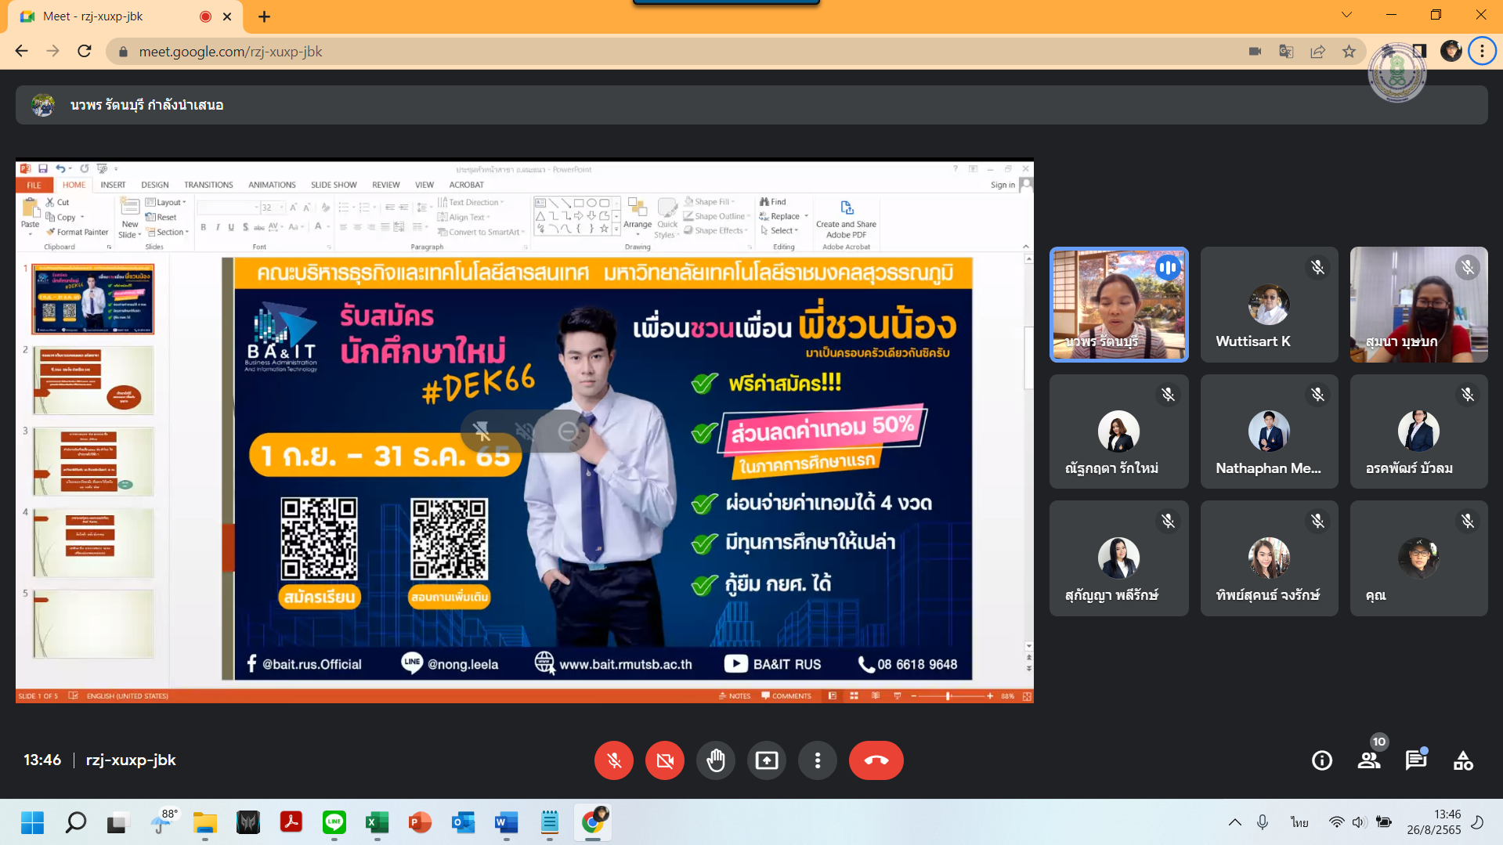Open a new browser tab
Screen dimensions: 1503x845
[x=265, y=16]
